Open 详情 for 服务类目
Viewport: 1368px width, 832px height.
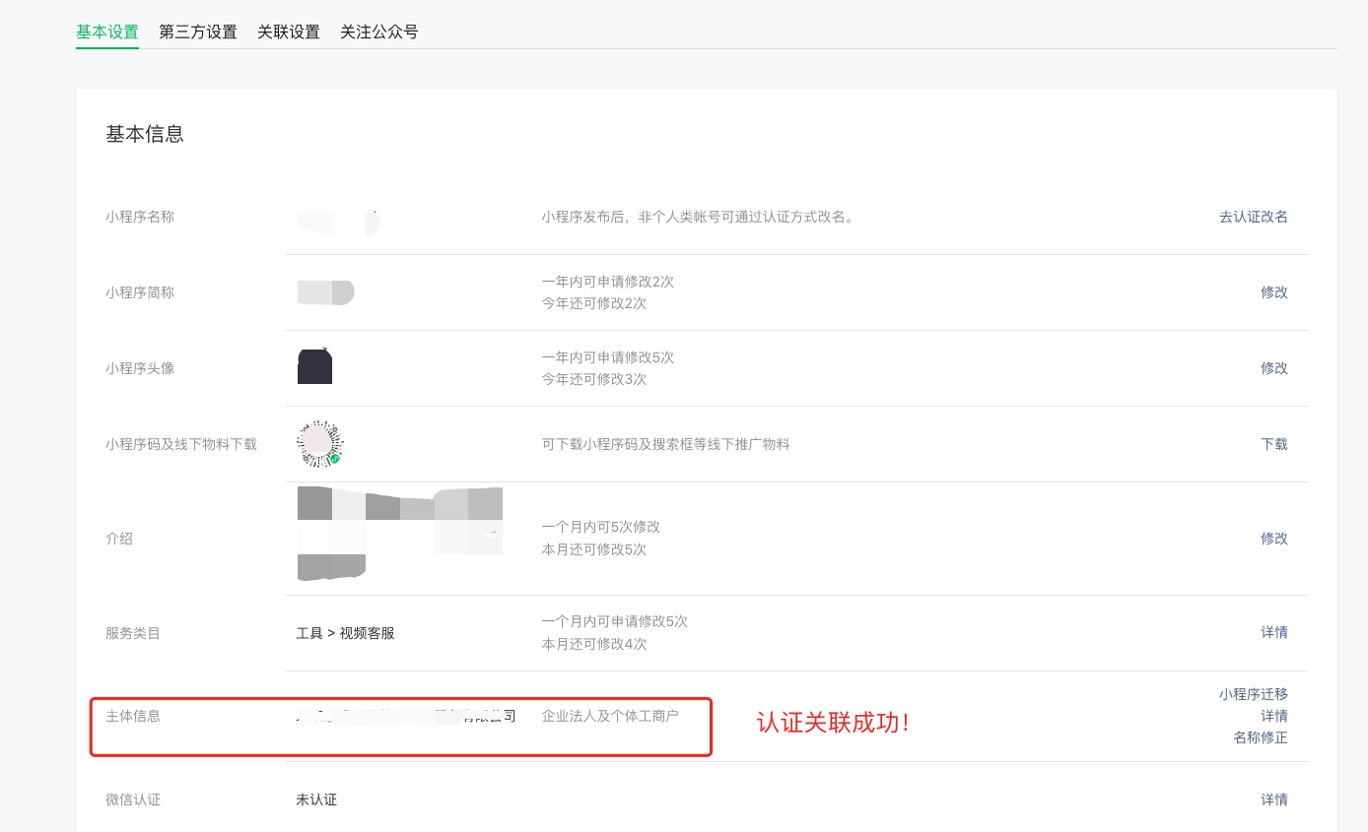point(1274,632)
